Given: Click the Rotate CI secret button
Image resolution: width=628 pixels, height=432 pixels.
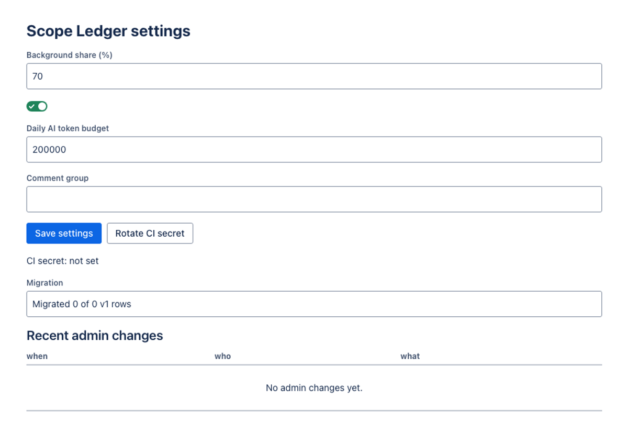Looking at the screenshot, I should [150, 233].
